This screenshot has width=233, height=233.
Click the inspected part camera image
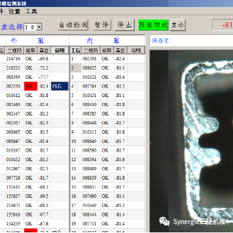pos(191,141)
